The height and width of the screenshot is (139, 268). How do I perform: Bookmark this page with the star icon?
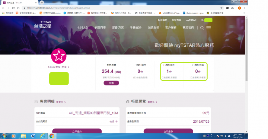tap(221, 8)
